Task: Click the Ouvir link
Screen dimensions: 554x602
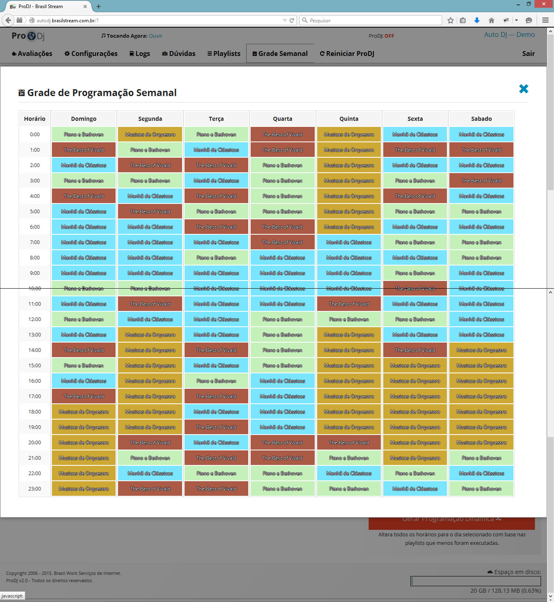Action: click(155, 36)
